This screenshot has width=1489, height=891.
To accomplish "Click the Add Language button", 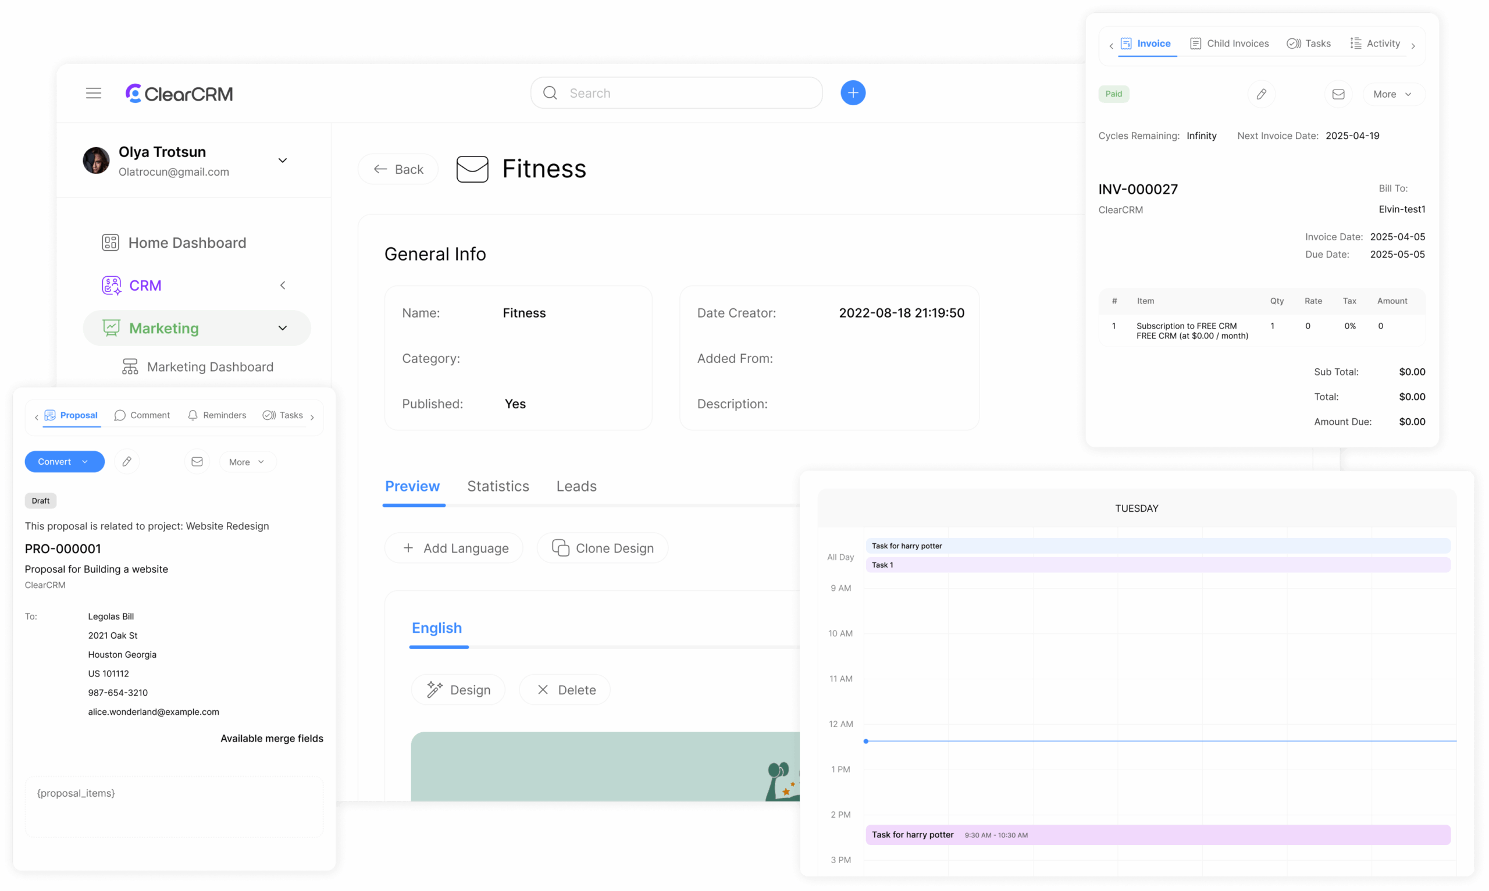I will [x=454, y=548].
